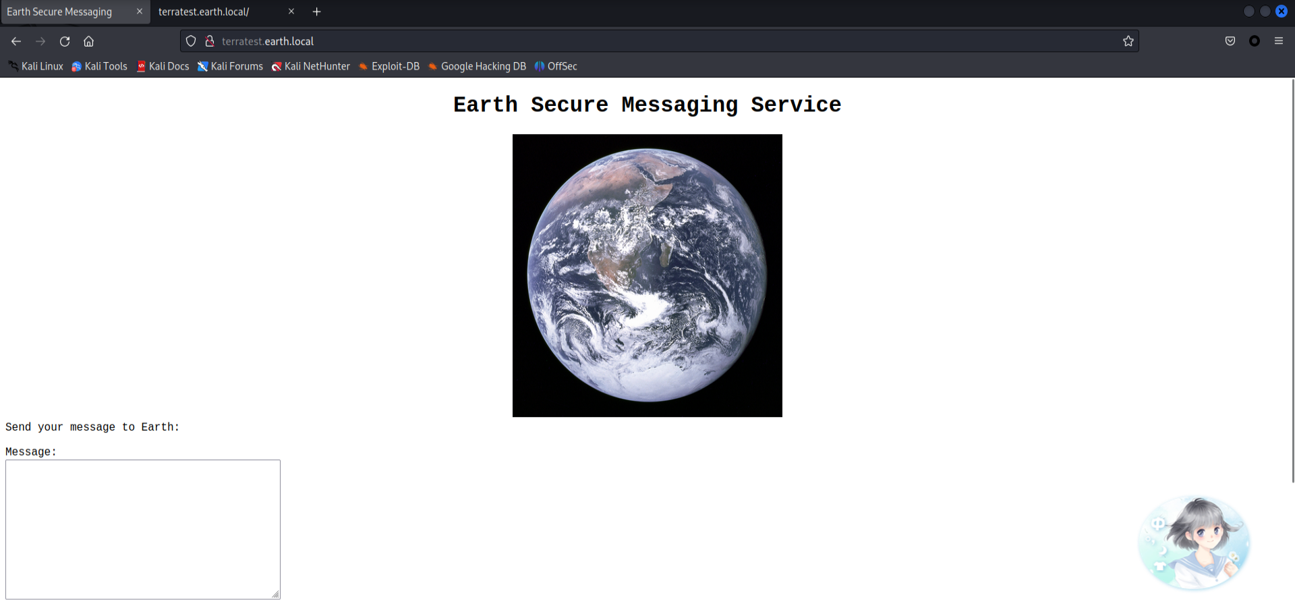
Task: Go to the browser Home page
Action: [x=88, y=41]
